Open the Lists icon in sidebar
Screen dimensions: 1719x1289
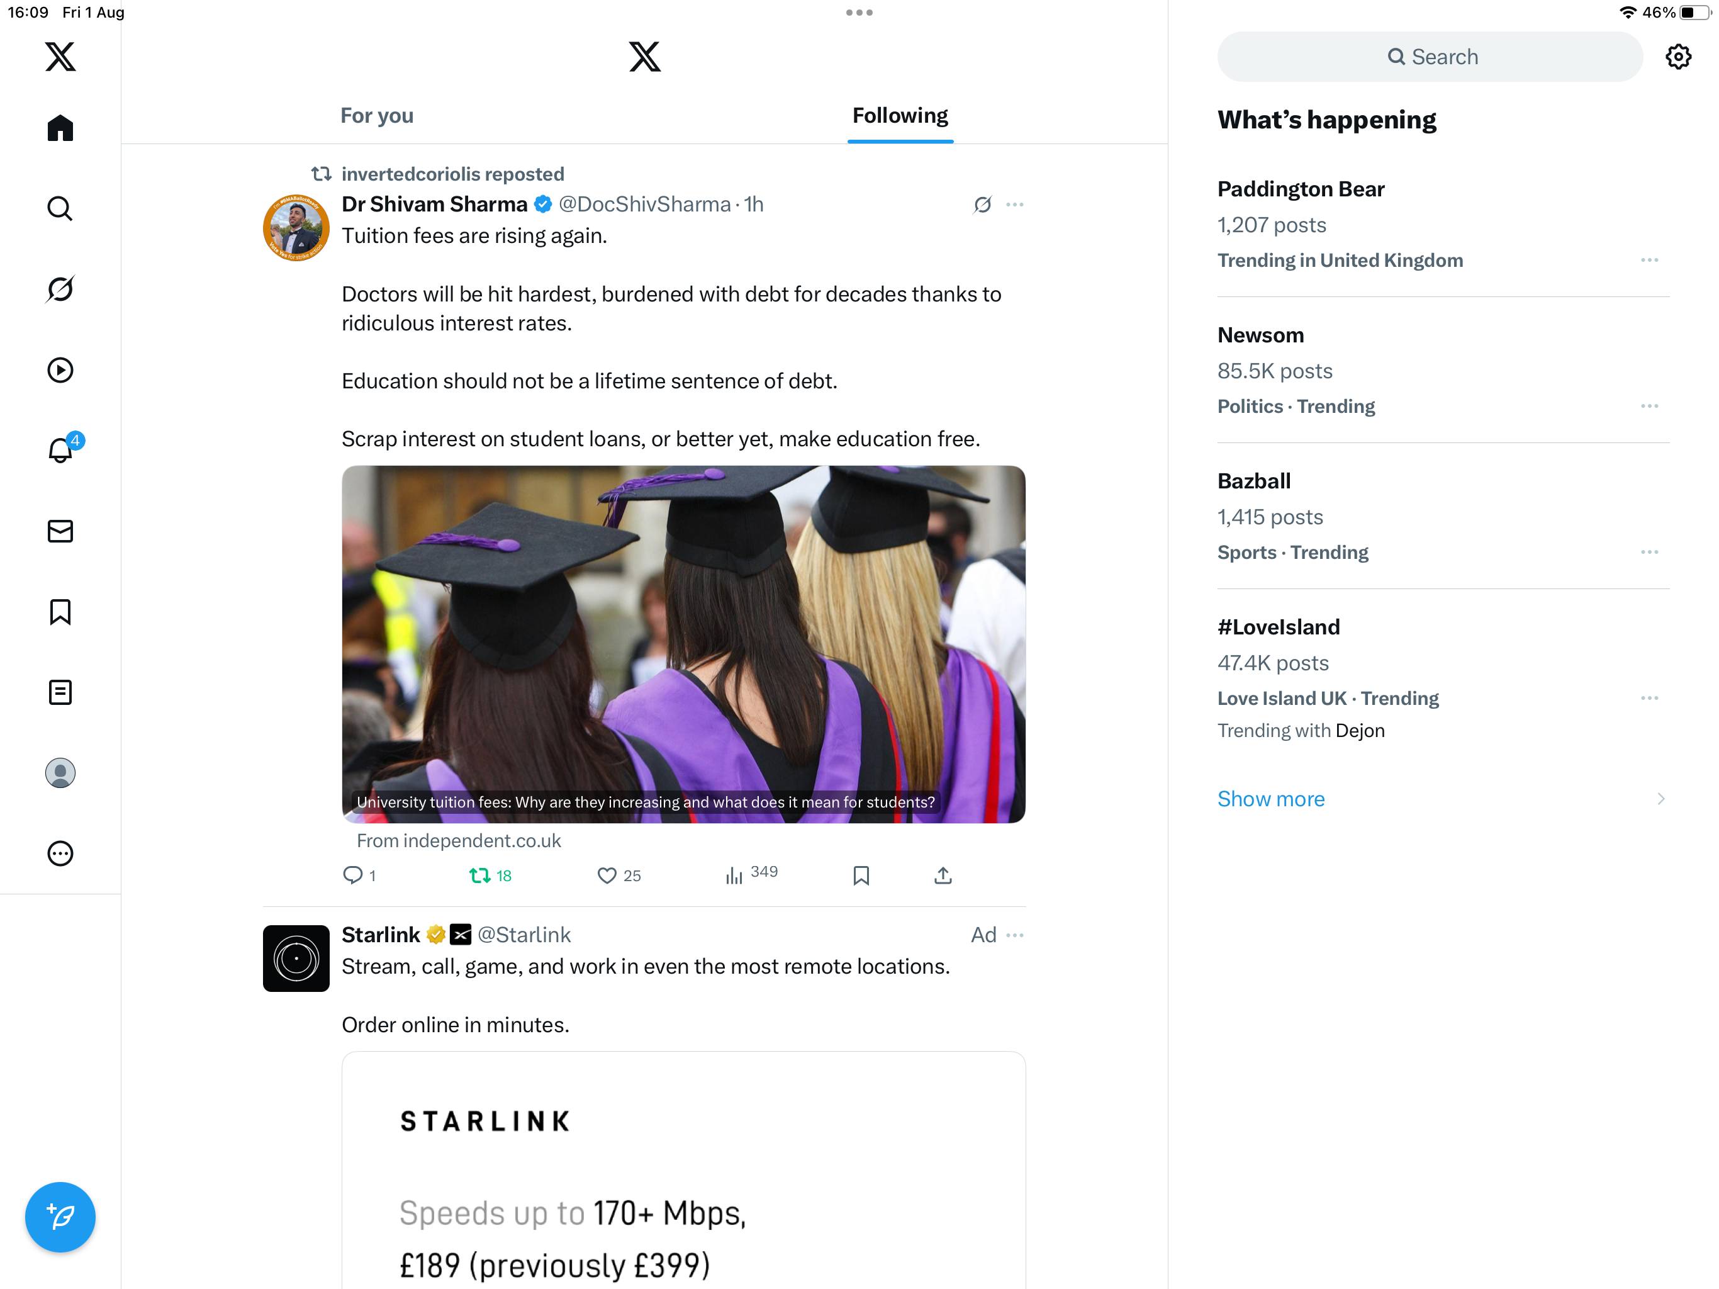[60, 692]
